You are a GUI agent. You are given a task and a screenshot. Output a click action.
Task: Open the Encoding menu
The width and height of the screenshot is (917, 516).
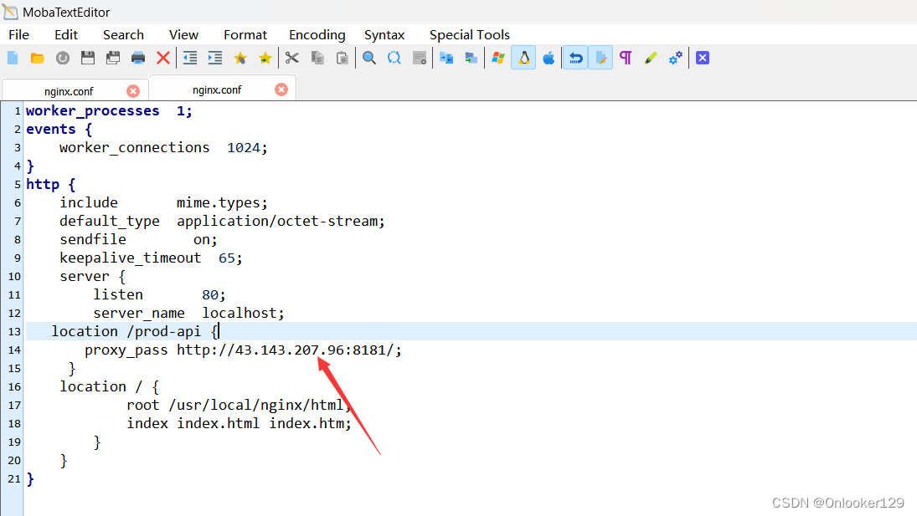pos(317,35)
